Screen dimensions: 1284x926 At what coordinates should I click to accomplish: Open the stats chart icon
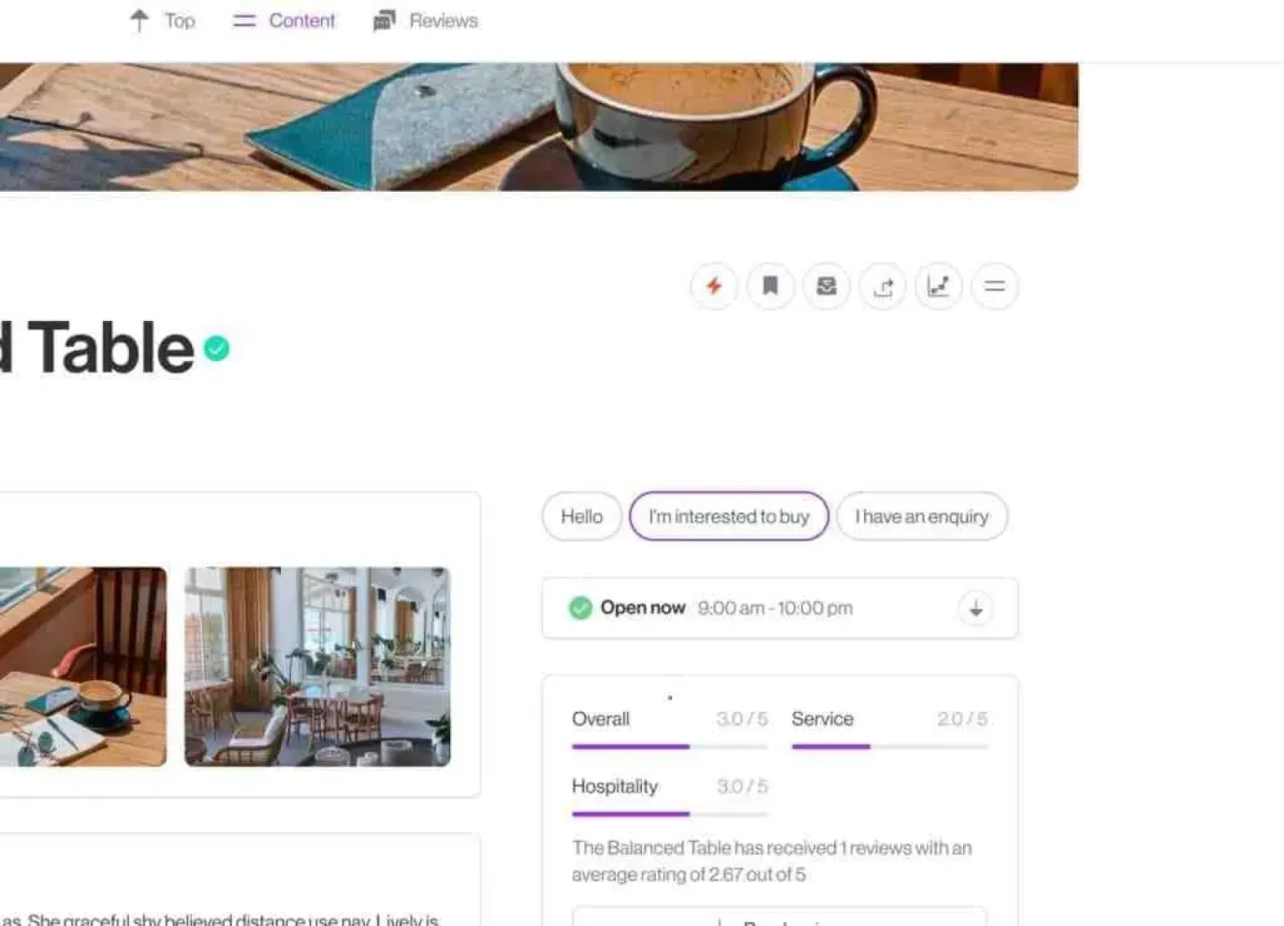pos(939,286)
